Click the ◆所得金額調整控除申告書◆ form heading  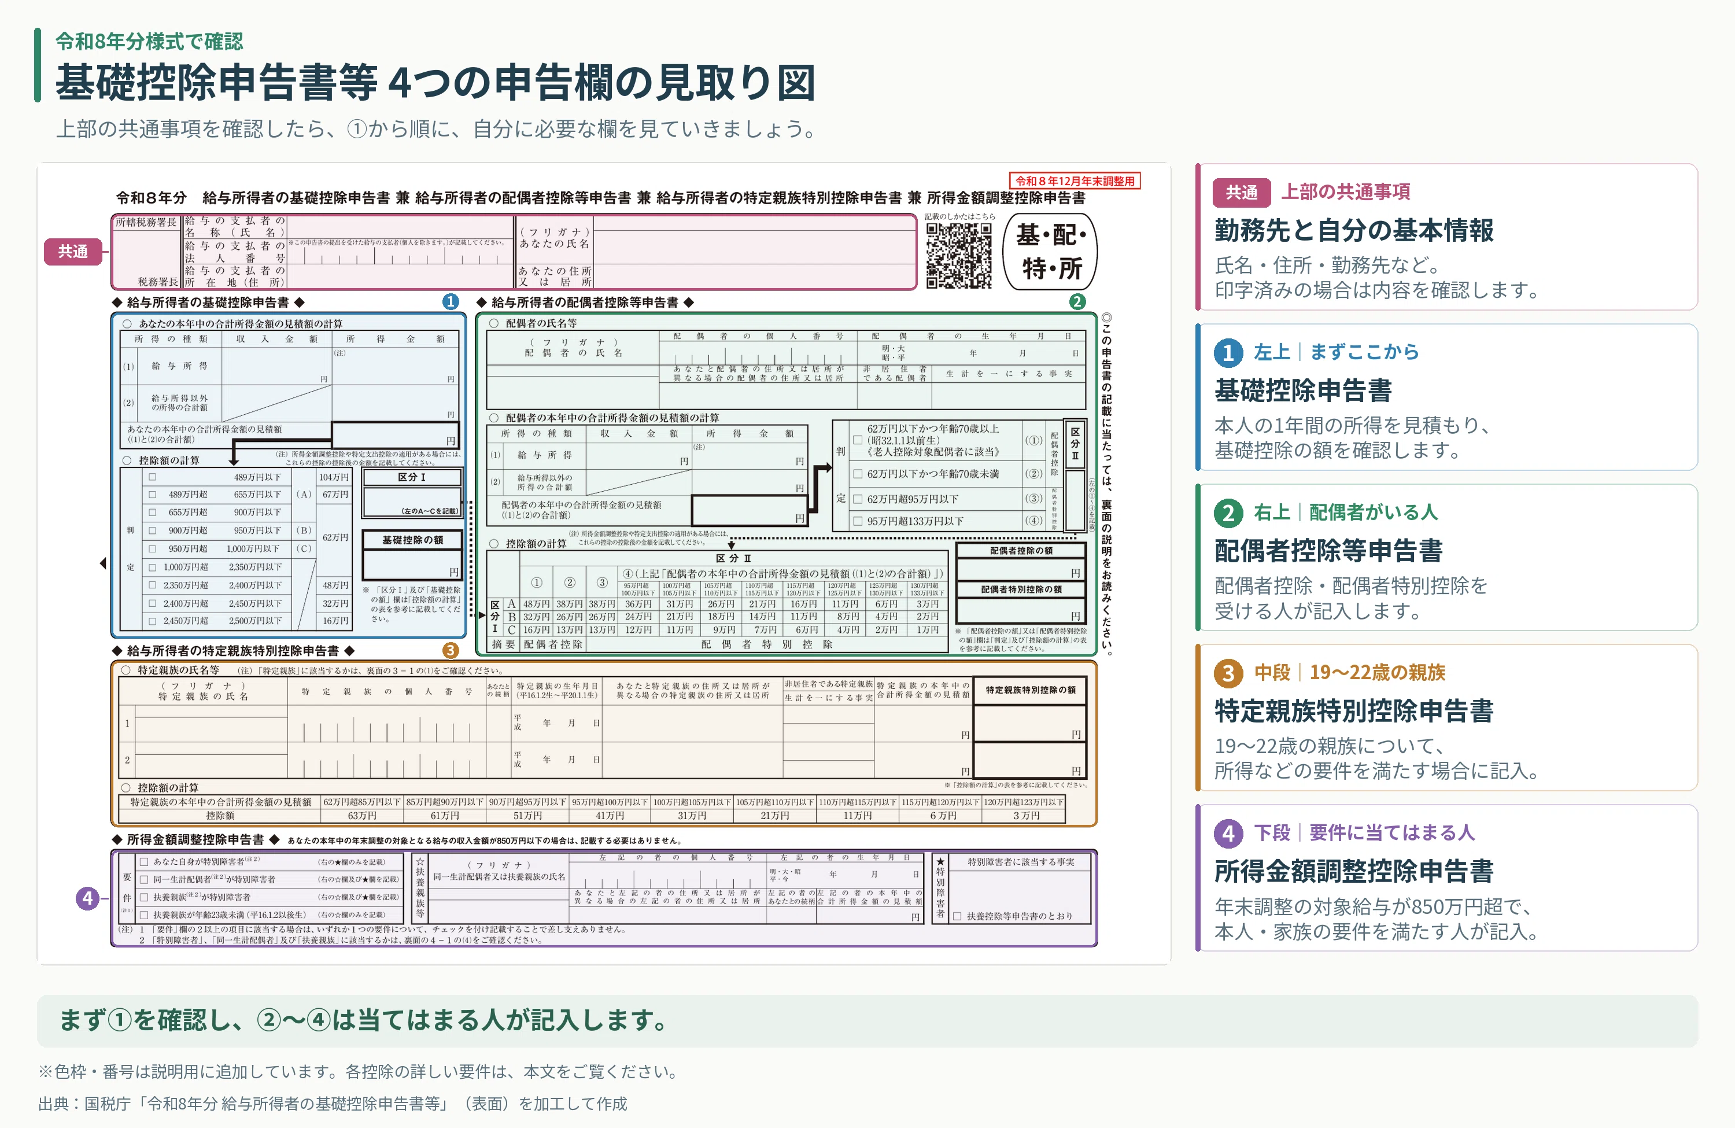click(x=195, y=840)
